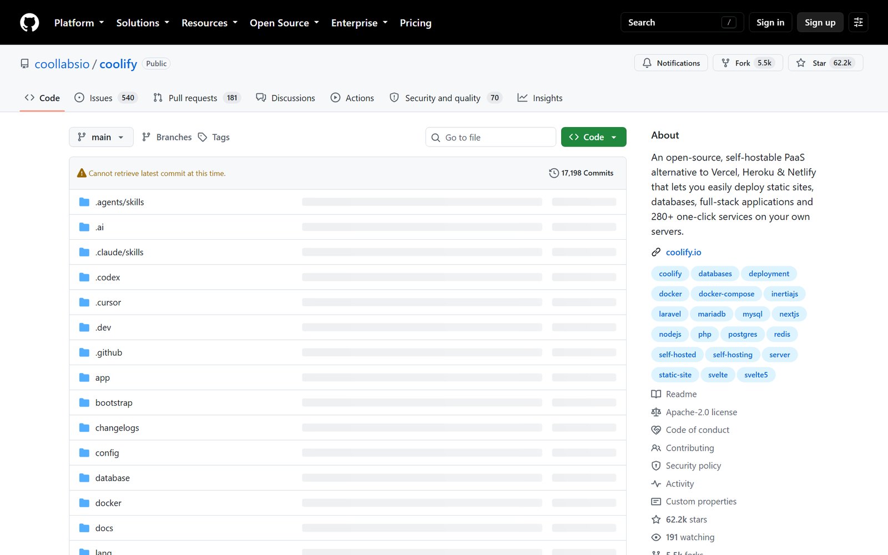888x555 pixels.
Task: Click the book icon next to Readme
Action: (x=656, y=394)
